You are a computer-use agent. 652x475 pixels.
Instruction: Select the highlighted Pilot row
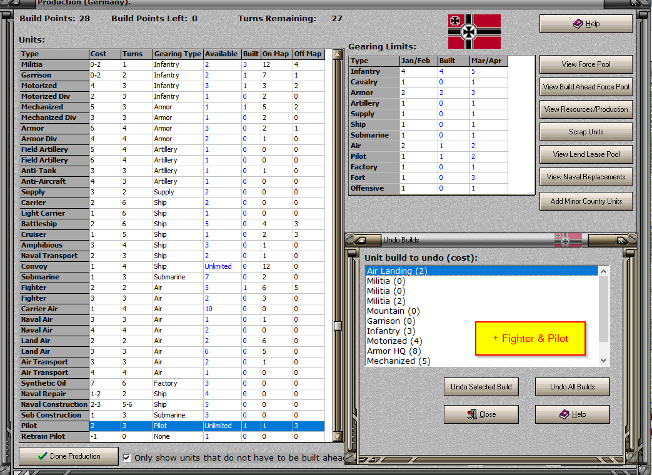pyautogui.click(x=172, y=426)
